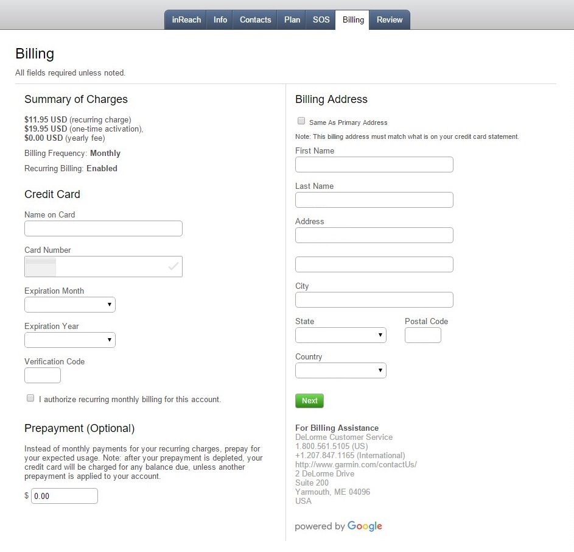Click into the Card Number field

103,266
